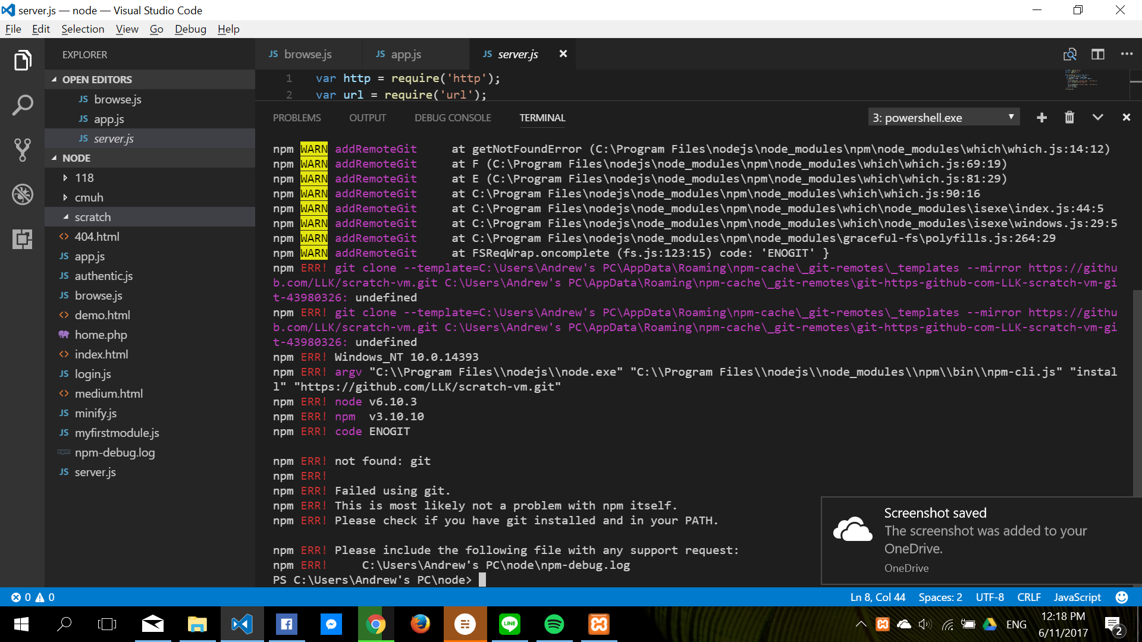Switch to the PROBLEMS tab
1142x642 pixels.
pos(296,118)
